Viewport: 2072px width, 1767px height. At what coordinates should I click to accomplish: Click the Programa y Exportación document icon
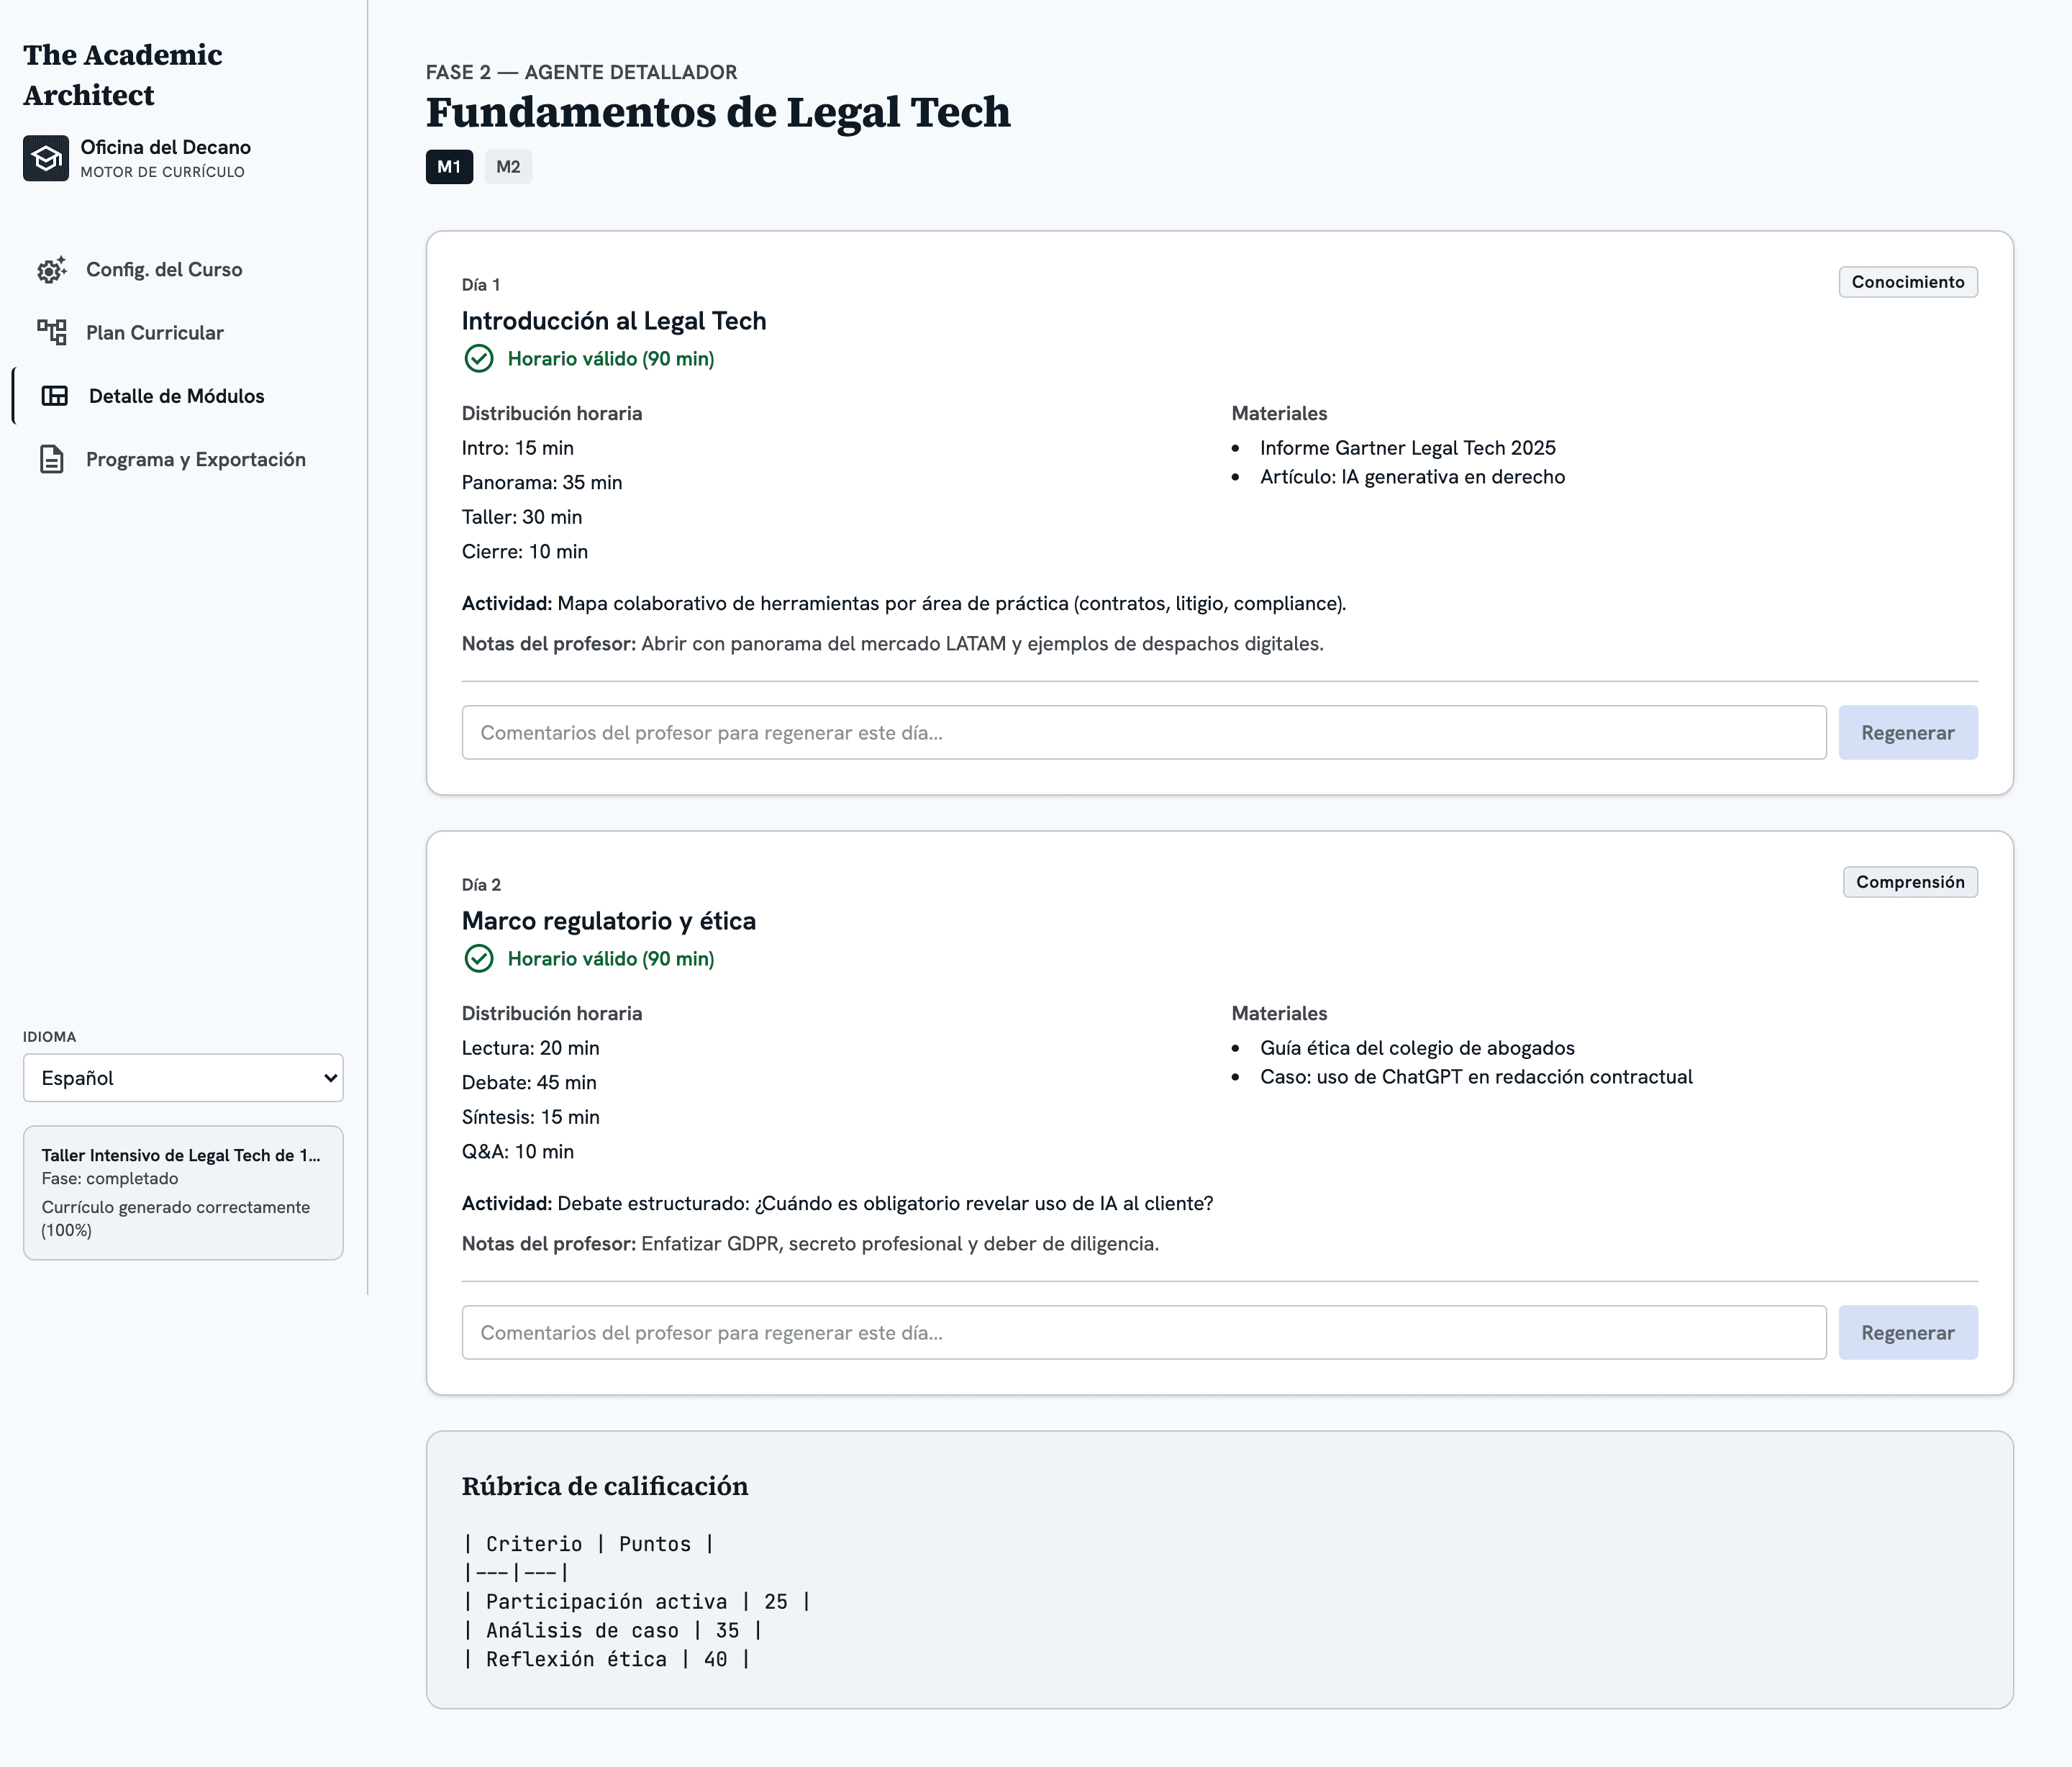[x=52, y=459]
